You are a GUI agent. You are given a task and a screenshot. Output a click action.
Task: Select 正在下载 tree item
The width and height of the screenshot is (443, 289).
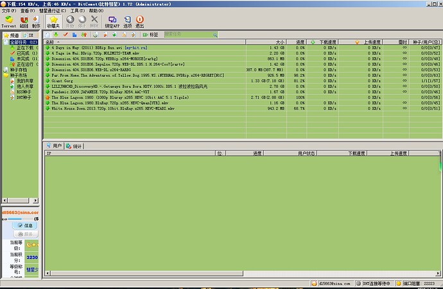coord(25,47)
